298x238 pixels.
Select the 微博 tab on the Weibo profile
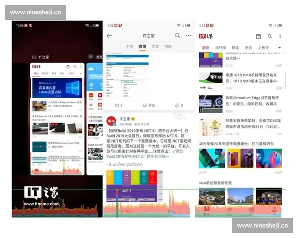point(142,47)
